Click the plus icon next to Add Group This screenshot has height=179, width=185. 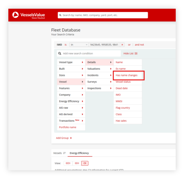tap(71, 138)
